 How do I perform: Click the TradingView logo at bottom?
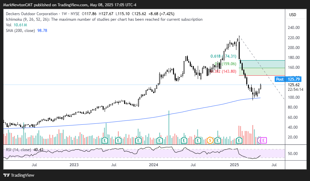point(19,175)
